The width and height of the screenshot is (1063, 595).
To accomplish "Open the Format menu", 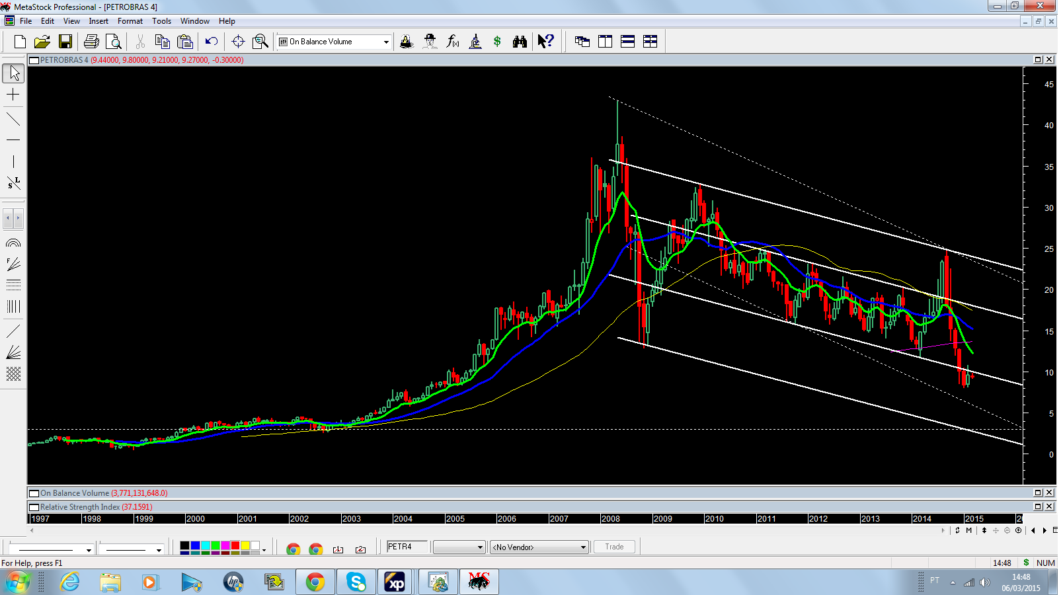I will pyautogui.click(x=130, y=21).
